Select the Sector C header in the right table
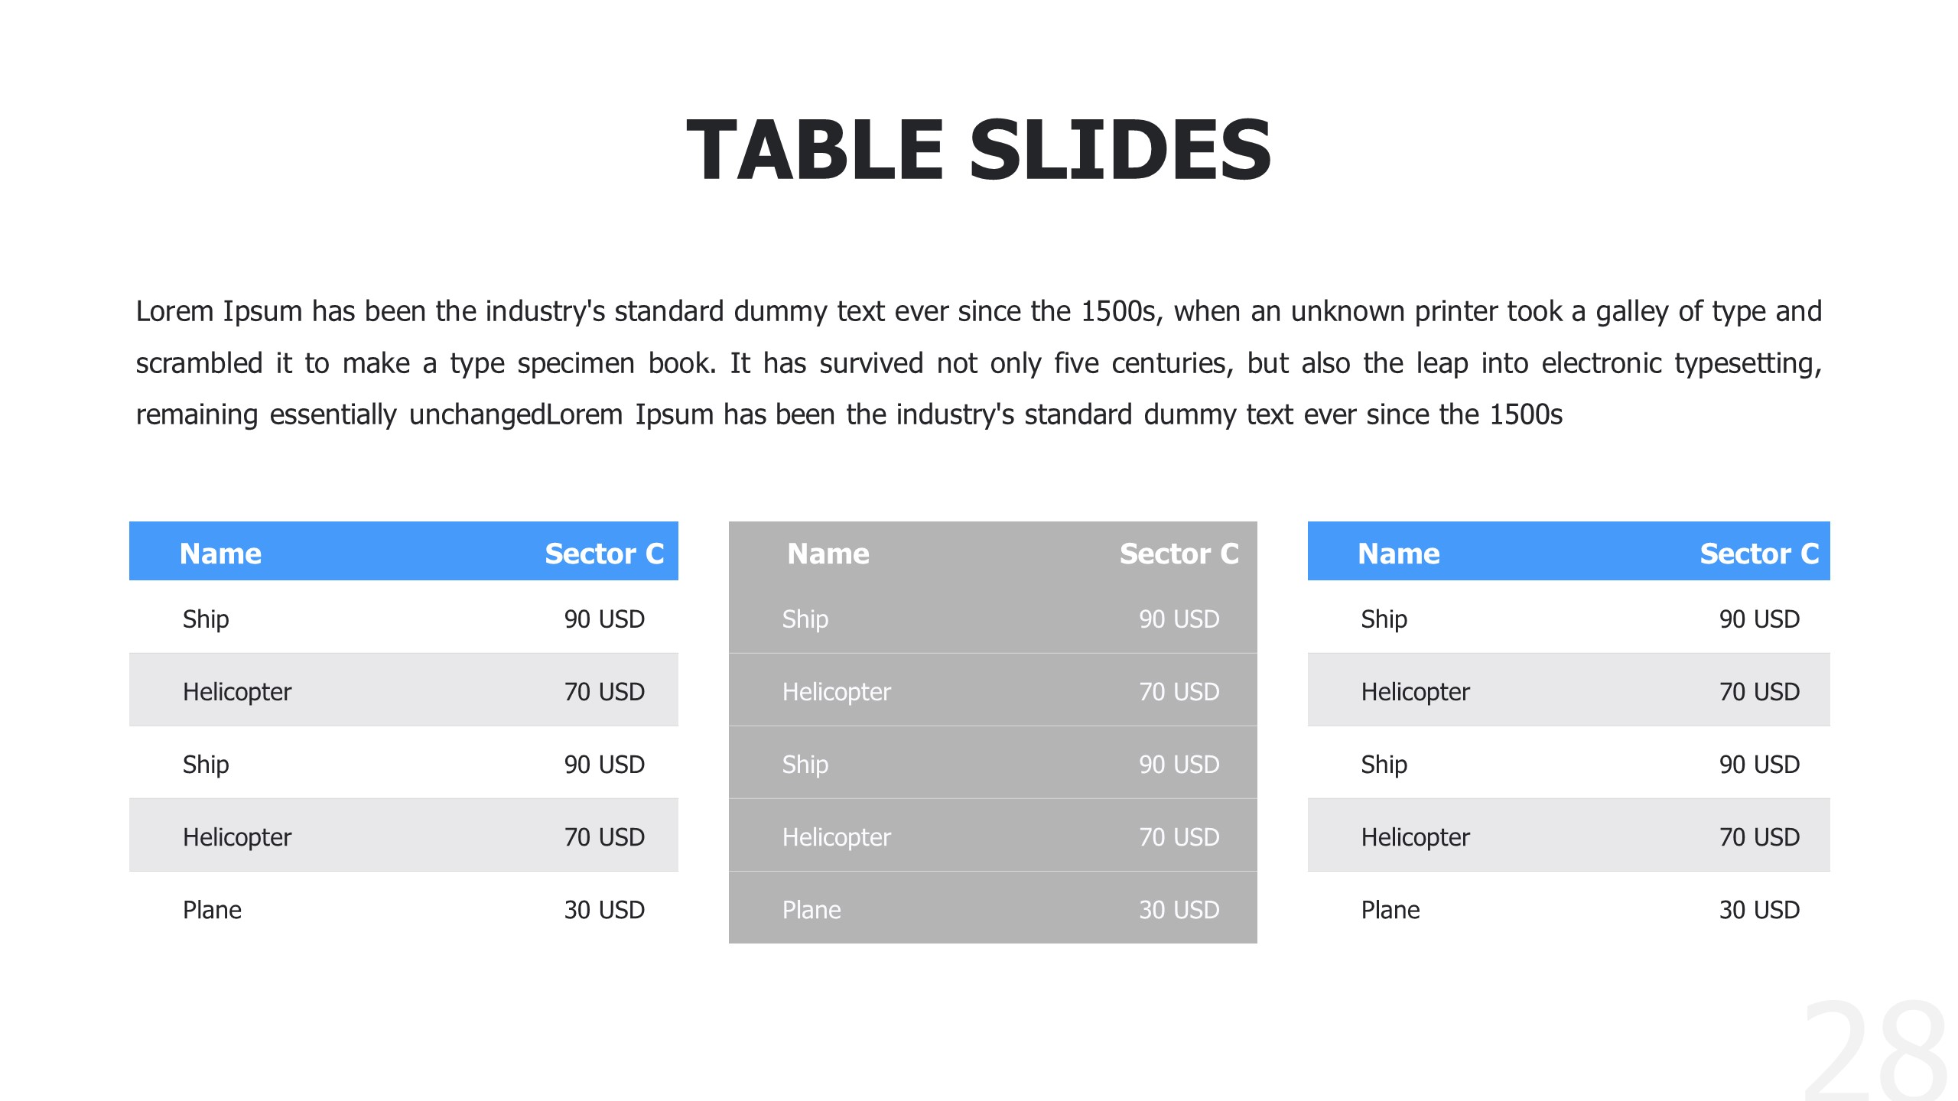The width and height of the screenshot is (1958, 1101). pos(1759,554)
